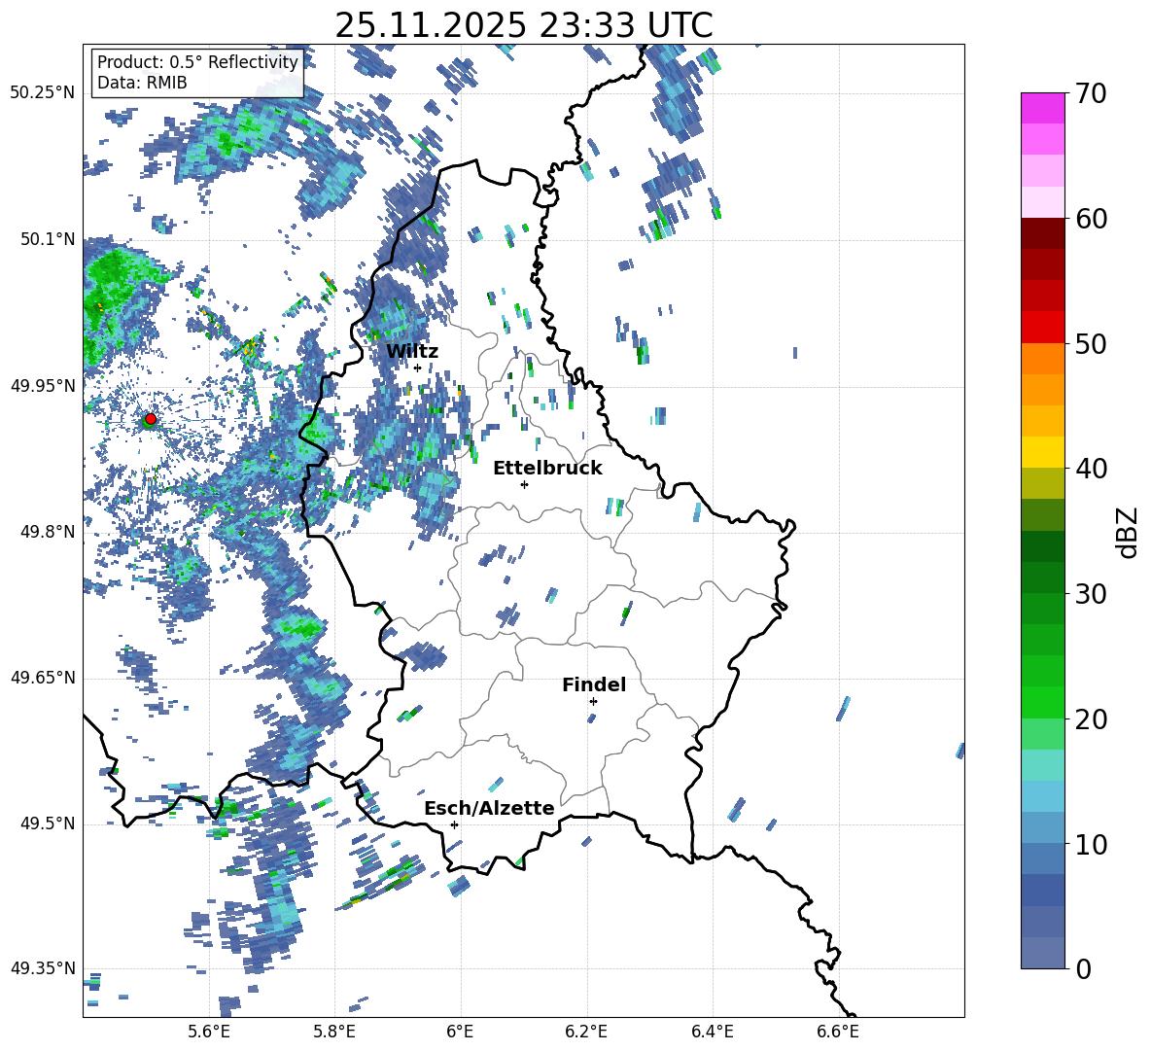Click the Product: 0.5° Reflectivity text
The width and height of the screenshot is (1151, 1051).
tap(197, 62)
